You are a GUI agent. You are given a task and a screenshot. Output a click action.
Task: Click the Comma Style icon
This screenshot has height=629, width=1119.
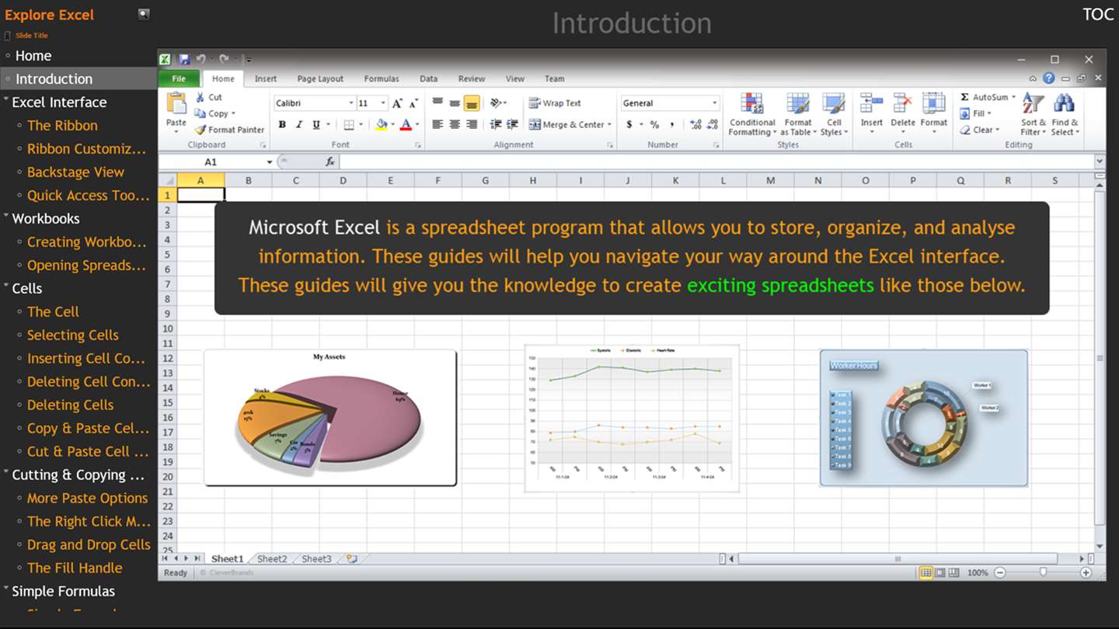671,124
